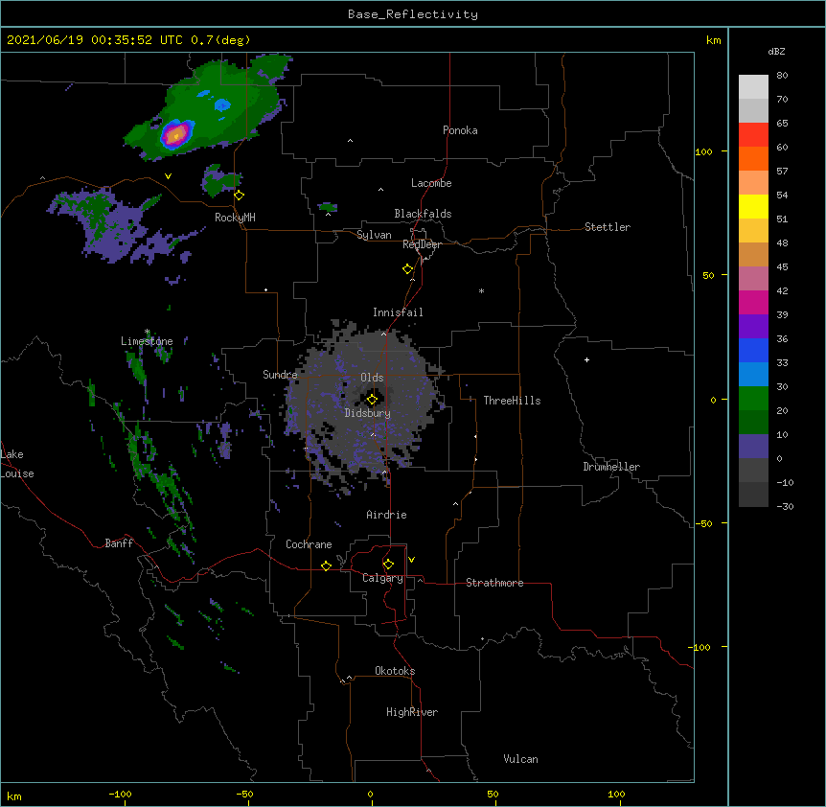Click the Okotoks label
Screen dimensions: 826x807
pos(395,671)
